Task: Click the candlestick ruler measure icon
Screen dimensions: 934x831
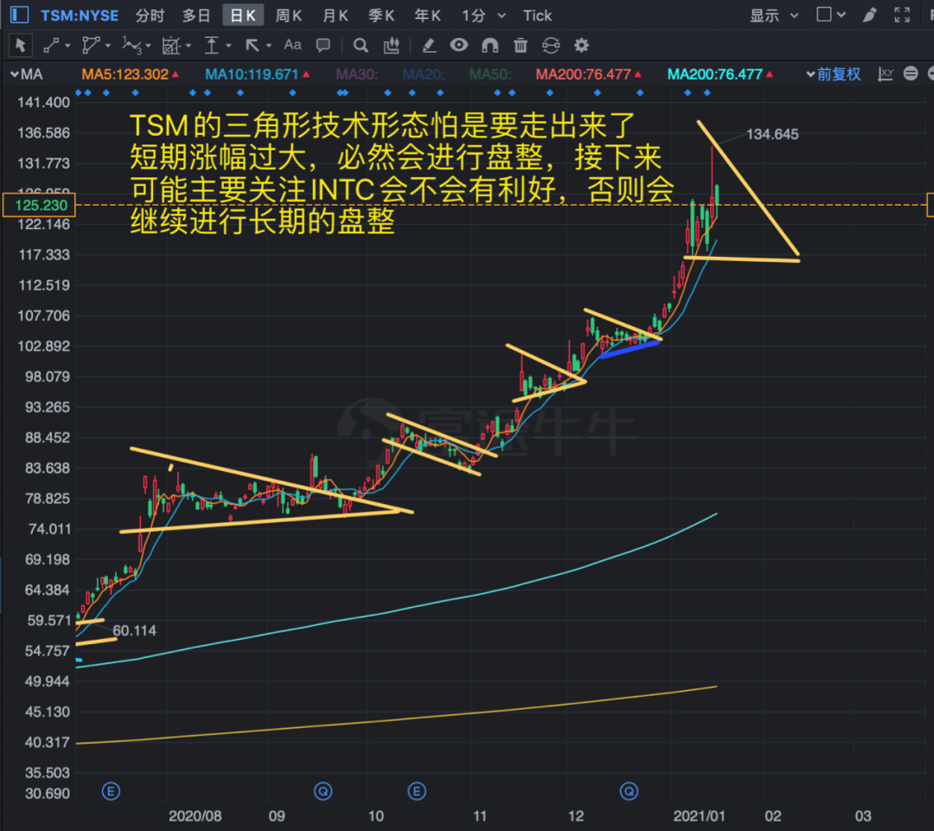Action: click(392, 45)
